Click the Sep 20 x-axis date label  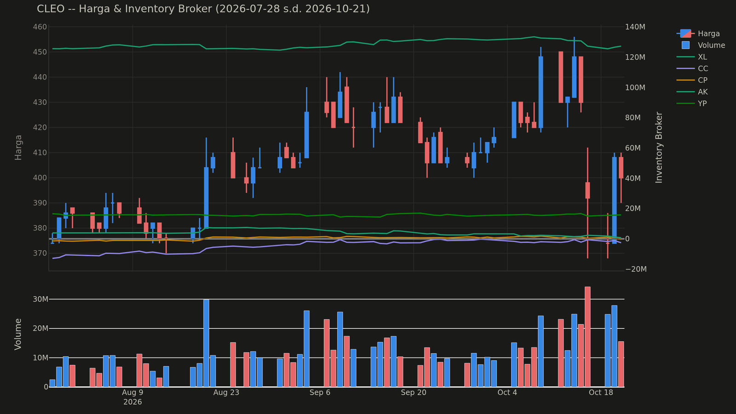[414, 392]
